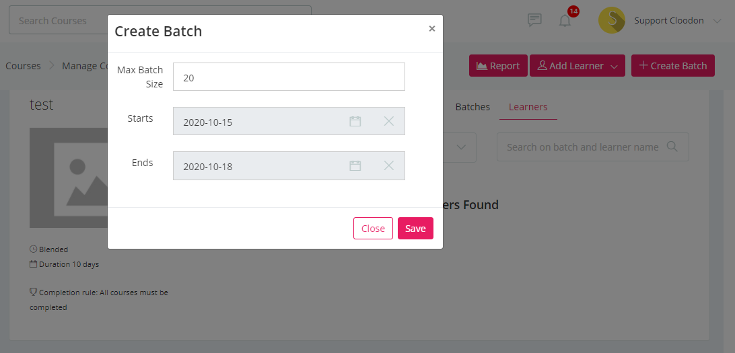Open the batch filter dropdown chevron
Viewport: 735px width, 353px height.
[461, 147]
